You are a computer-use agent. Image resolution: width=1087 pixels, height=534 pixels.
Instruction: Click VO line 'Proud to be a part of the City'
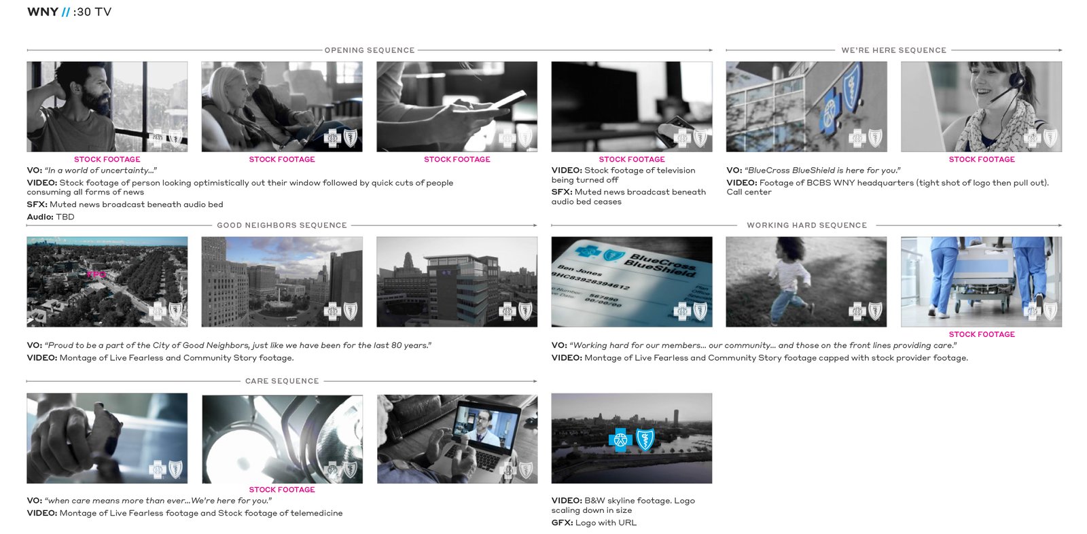point(229,345)
